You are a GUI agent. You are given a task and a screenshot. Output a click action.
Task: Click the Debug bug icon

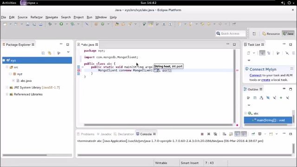click(50, 24)
